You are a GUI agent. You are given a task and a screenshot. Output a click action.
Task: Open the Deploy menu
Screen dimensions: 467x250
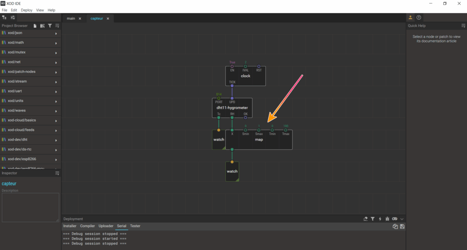pyautogui.click(x=26, y=10)
